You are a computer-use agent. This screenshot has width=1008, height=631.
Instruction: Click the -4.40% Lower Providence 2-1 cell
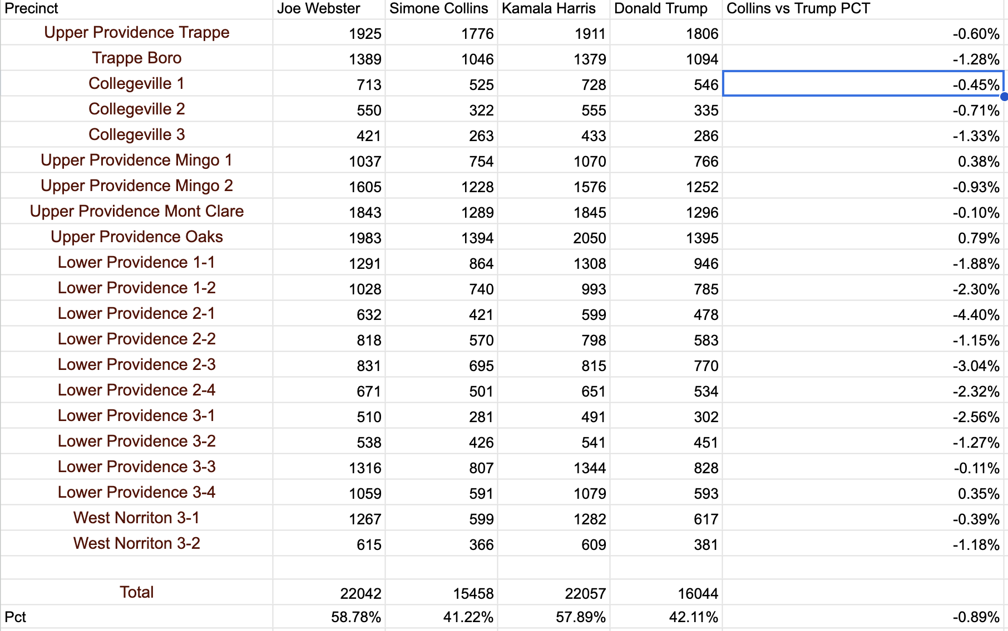863,314
